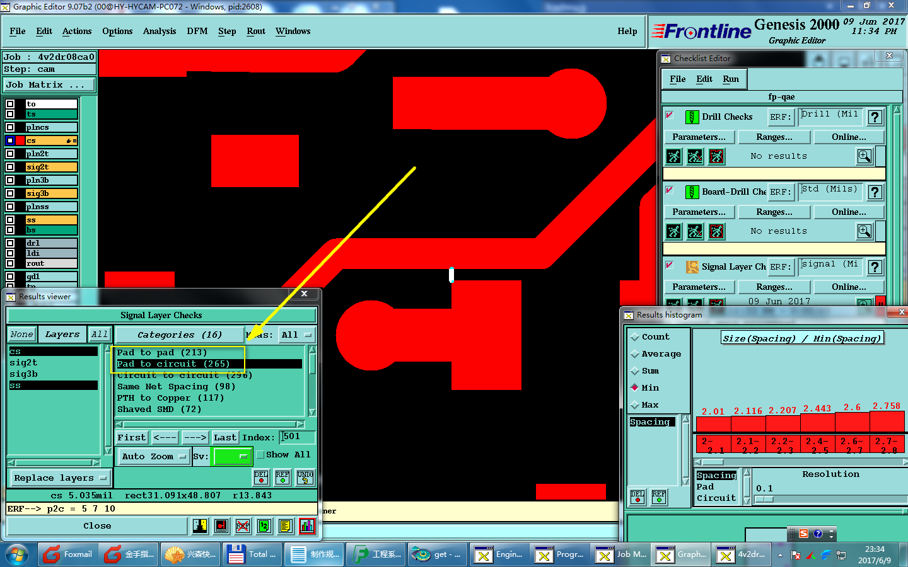Image resolution: width=908 pixels, height=567 pixels.
Task: Open Run menu in Checklist Editor
Action: coord(731,79)
